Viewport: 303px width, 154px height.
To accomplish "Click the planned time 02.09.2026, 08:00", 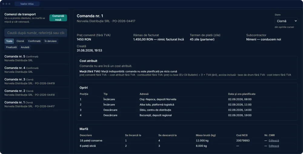I will [240, 99].
